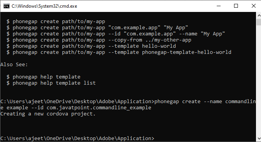Click the line with "com.example.app" "My App" arguments
Viewport: 261px width, 142px height.
point(97,28)
